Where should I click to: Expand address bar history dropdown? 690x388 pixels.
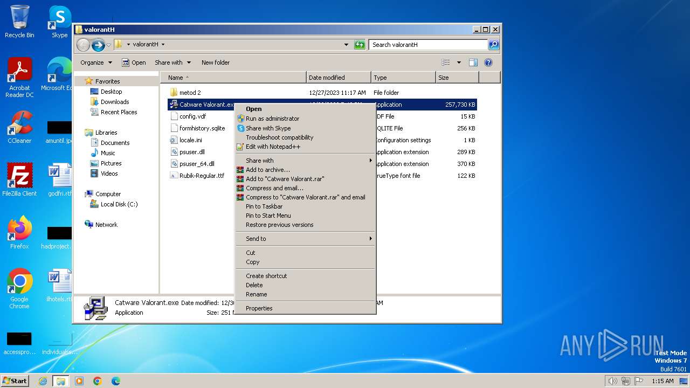coord(346,45)
